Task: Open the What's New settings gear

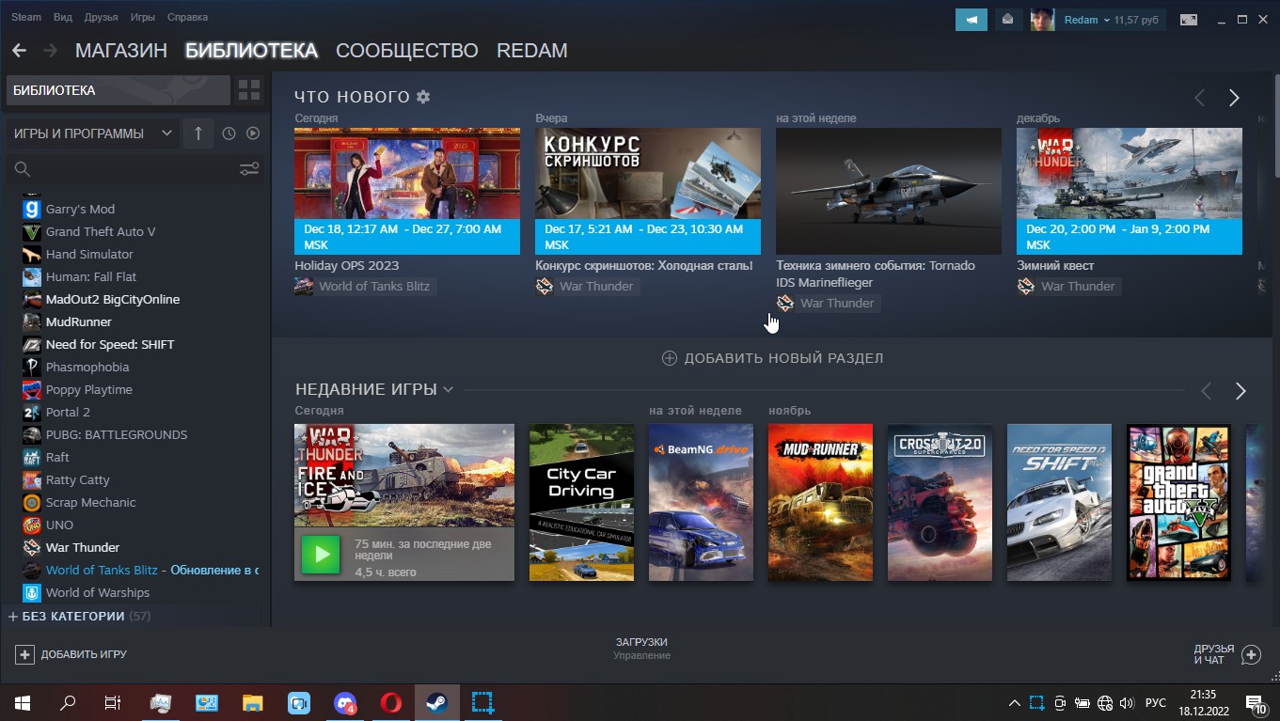Action: point(423,97)
